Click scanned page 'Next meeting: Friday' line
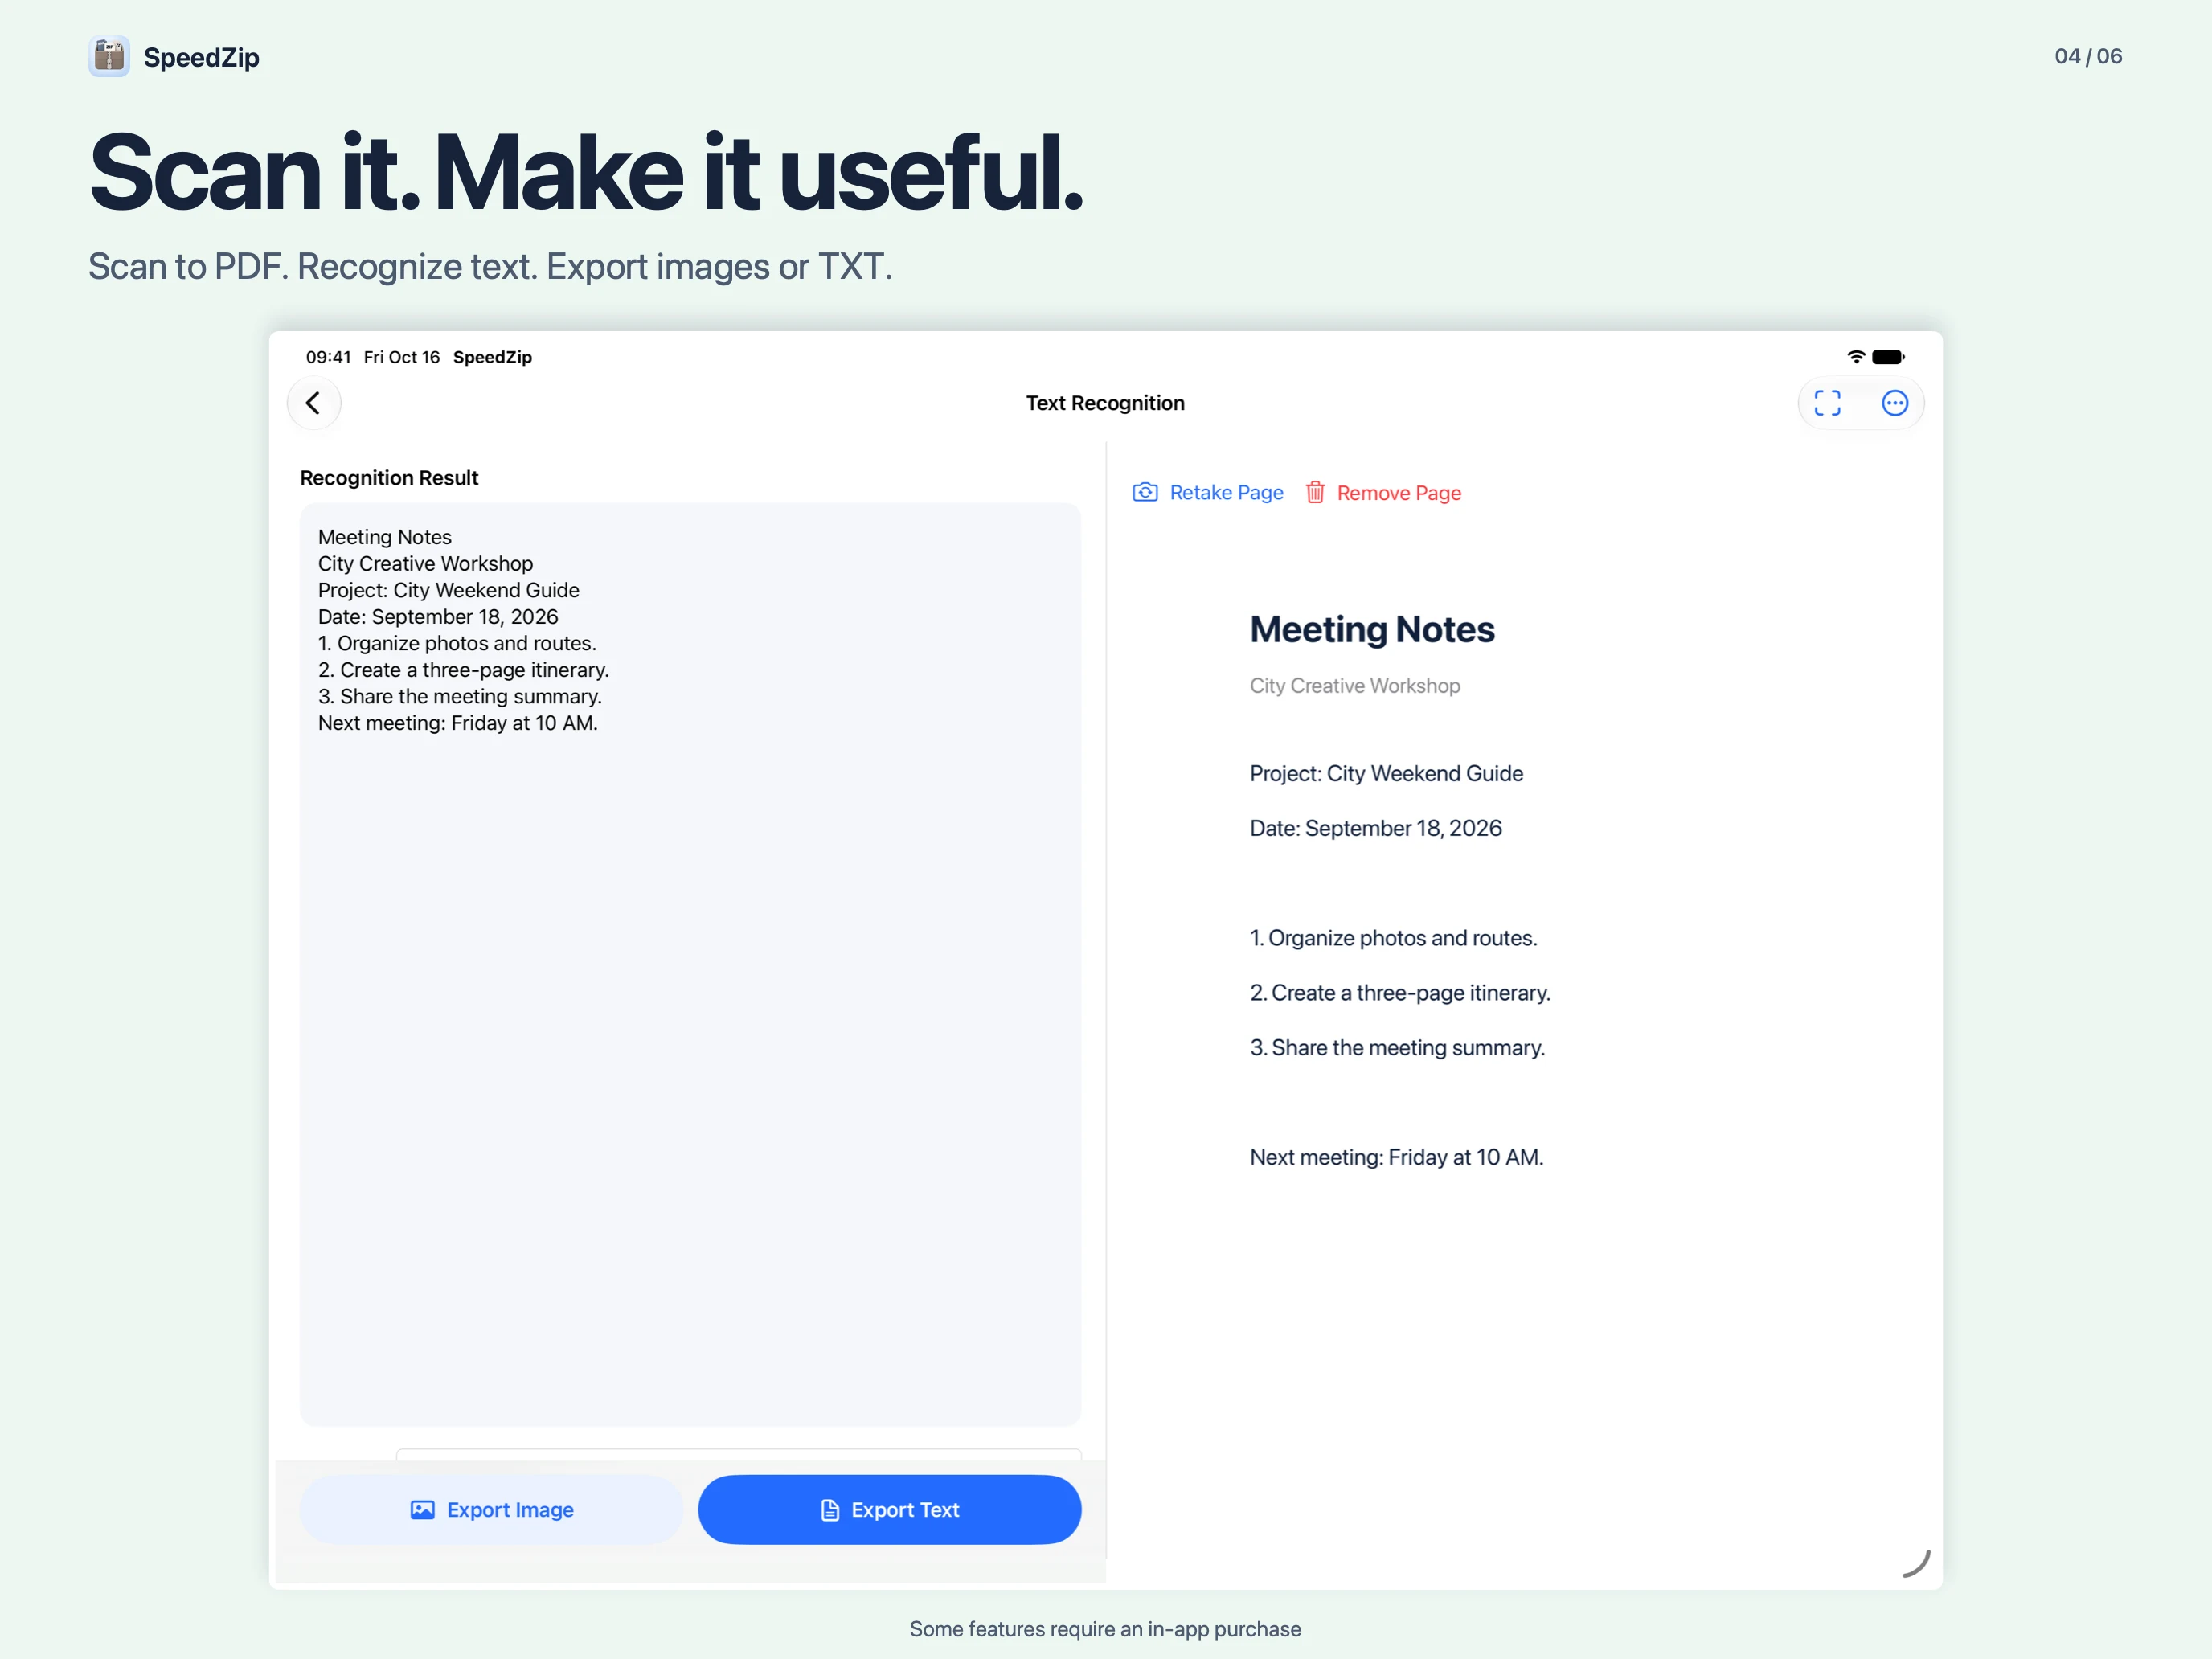 click(x=1396, y=1157)
